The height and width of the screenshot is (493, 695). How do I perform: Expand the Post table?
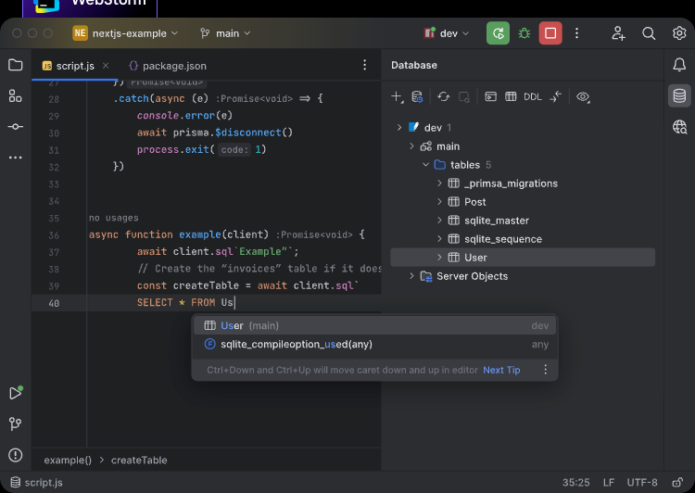(439, 202)
